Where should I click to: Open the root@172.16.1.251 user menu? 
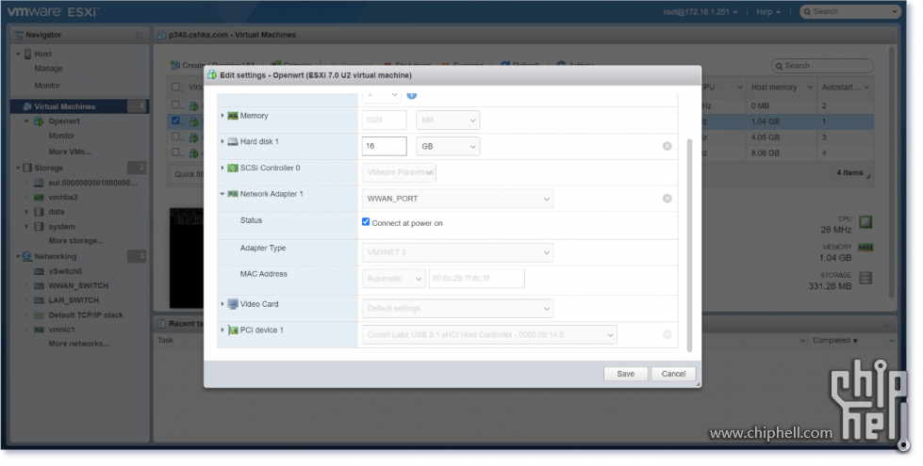coord(700,11)
